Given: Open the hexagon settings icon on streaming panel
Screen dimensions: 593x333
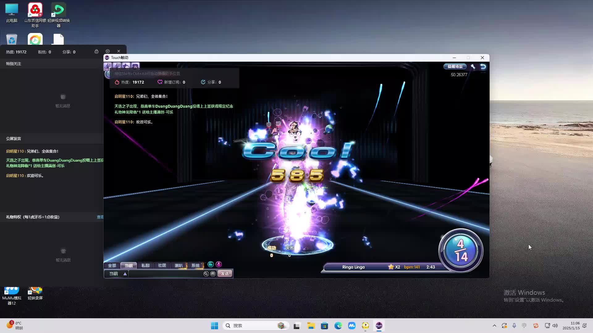Looking at the screenshot, I should [107, 51].
